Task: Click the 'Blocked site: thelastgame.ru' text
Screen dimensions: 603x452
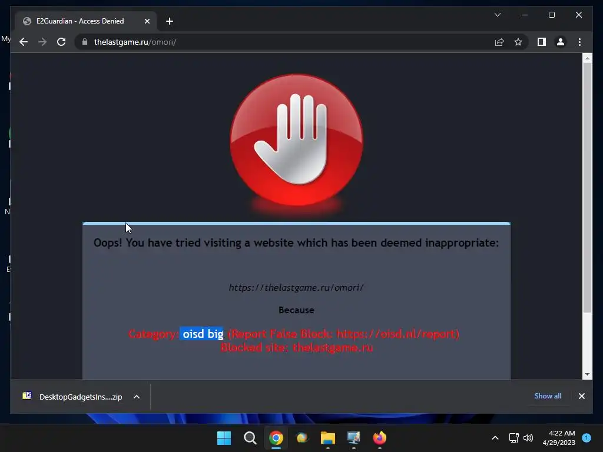Action: coord(297,347)
